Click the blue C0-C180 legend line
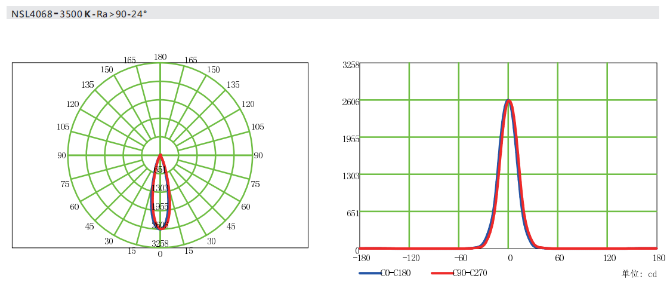This screenshot has height=282, width=670. point(371,272)
